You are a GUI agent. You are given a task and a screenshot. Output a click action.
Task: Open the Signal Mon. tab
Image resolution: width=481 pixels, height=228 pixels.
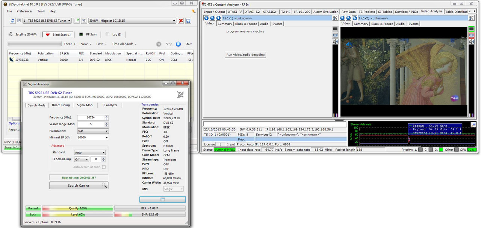pos(85,105)
